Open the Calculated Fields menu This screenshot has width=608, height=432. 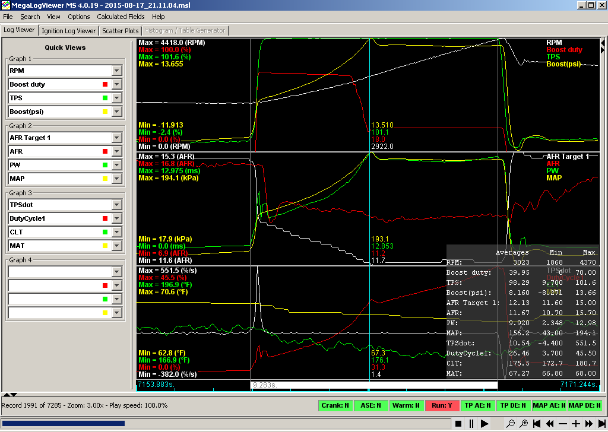click(x=121, y=17)
